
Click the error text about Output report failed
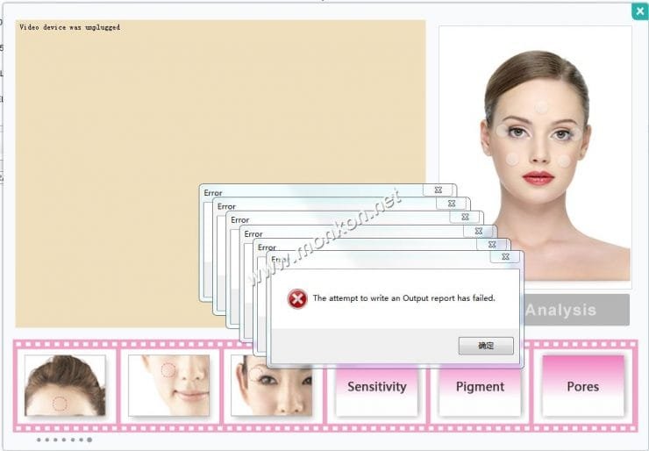click(404, 298)
